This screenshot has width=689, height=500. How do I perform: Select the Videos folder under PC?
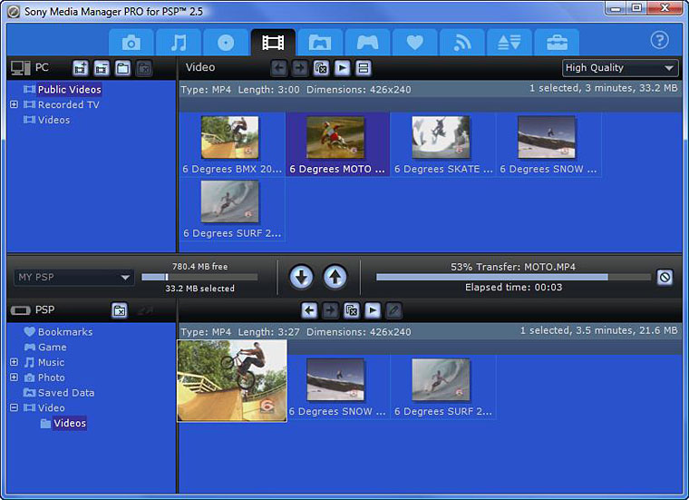click(53, 120)
